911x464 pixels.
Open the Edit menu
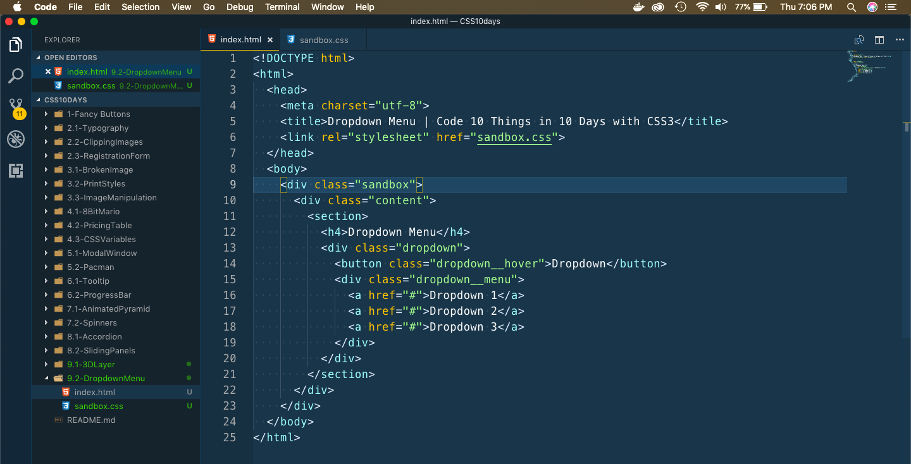102,7
